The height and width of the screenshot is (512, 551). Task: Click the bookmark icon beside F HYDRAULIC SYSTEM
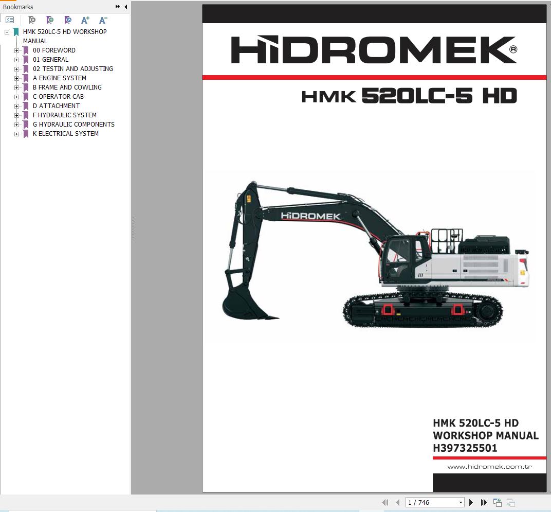tap(26, 115)
